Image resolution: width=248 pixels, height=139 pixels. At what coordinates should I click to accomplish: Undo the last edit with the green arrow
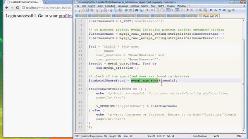(126, 10)
